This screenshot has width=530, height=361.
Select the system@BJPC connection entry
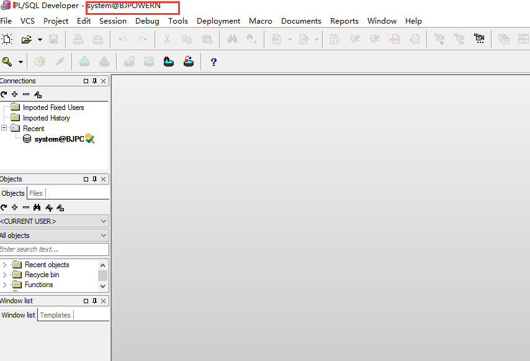point(59,139)
